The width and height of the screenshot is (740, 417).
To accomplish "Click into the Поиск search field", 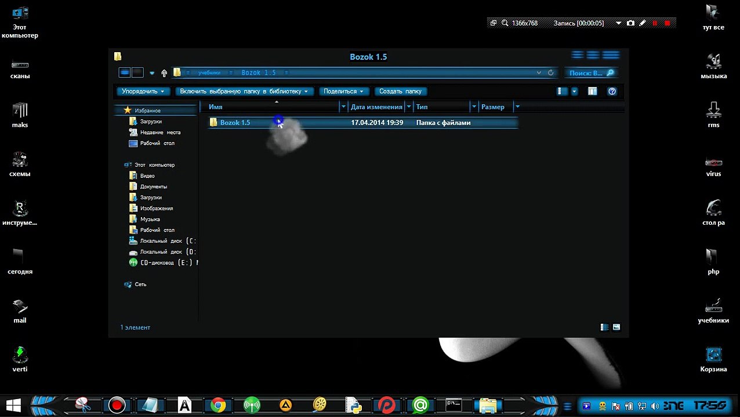I will click(590, 73).
